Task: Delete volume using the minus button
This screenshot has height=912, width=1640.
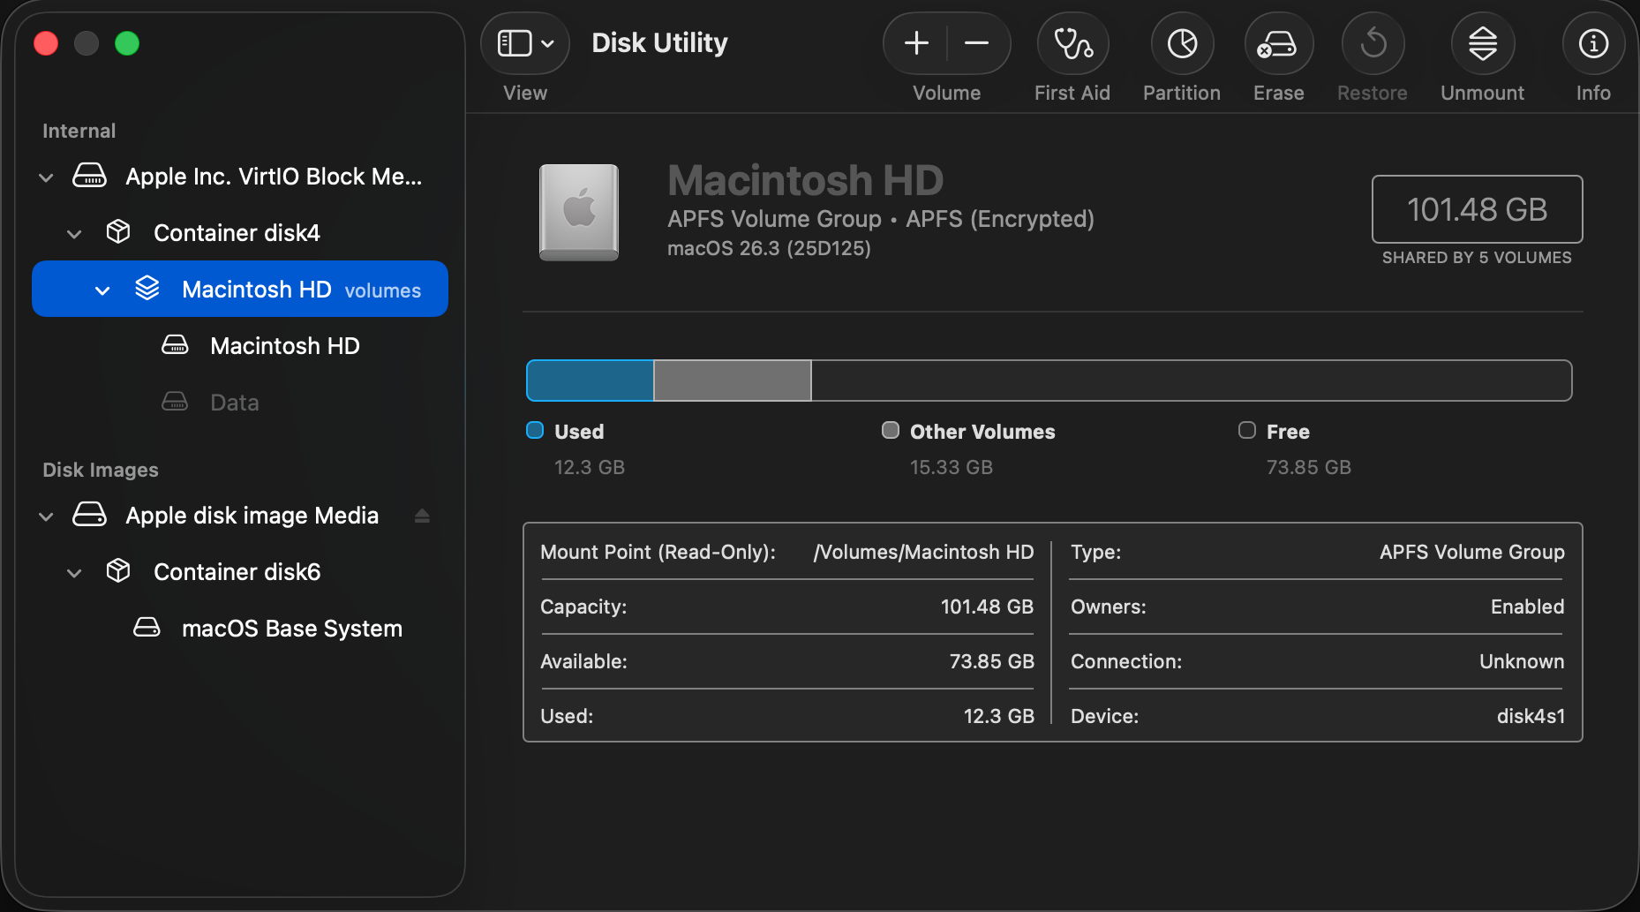Action: pos(976,43)
